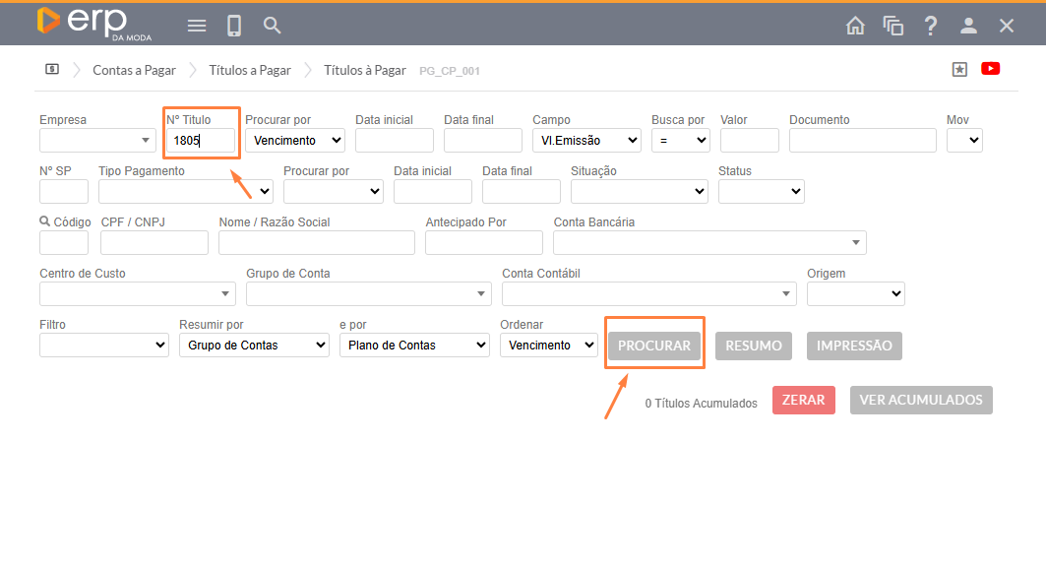Navigate to Contas a Pagar breadcrumb
1046x567 pixels.
coord(134,70)
